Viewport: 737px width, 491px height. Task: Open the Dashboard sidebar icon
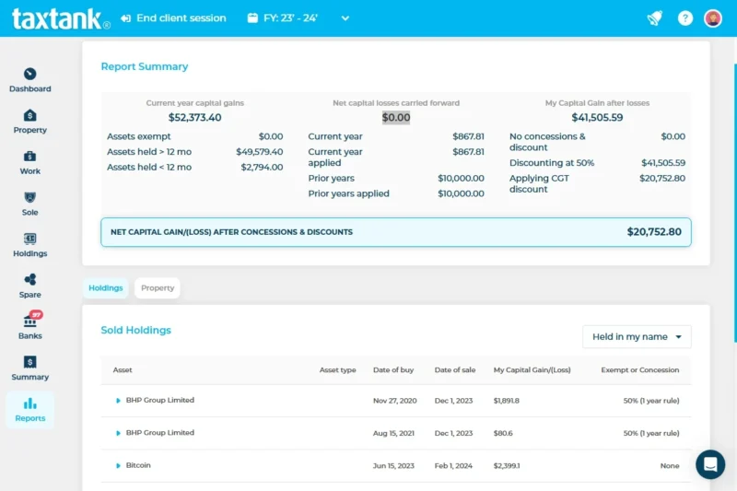[x=30, y=74]
